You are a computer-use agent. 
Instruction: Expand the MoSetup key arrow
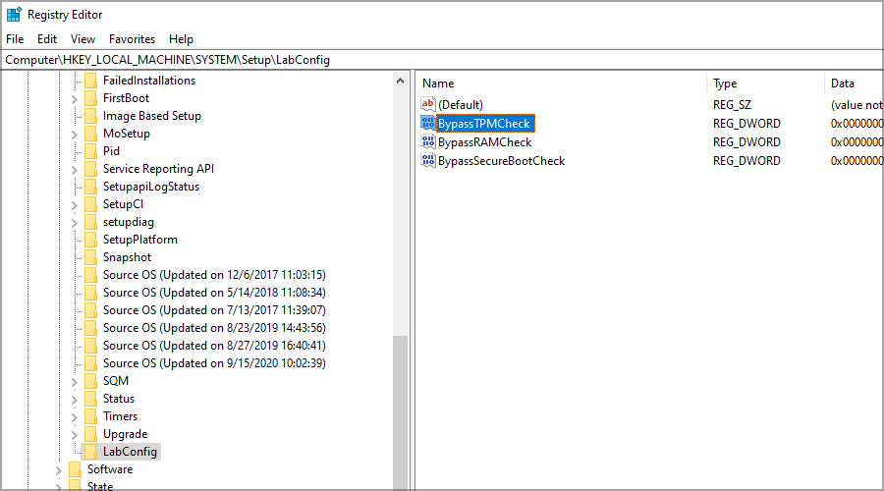click(x=75, y=134)
